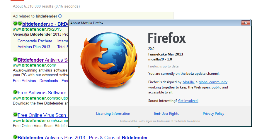Click the info icon beside the bitdefender ad label
Image resolution: width=269 pixels, height=139 pixels.
(60, 16)
